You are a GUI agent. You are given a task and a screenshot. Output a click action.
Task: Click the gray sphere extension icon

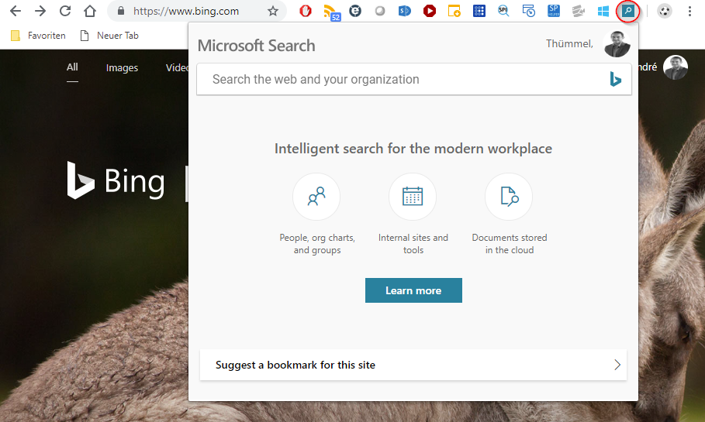[x=380, y=11]
